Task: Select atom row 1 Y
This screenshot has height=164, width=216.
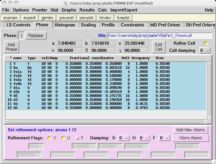Action: [x=106, y=64]
